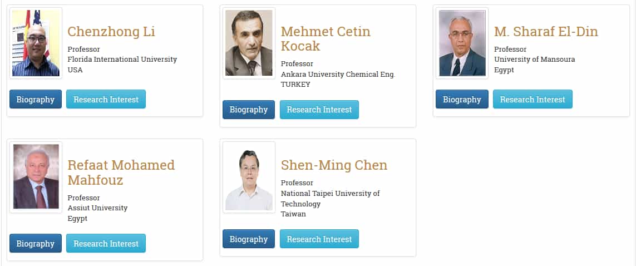The image size is (636, 266).
Task: Click the M. Sharaf El-Din name heading
Action: coord(546,32)
